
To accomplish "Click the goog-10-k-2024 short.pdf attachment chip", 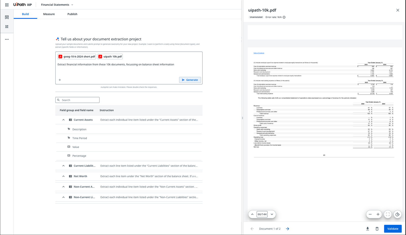I will (77, 57).
